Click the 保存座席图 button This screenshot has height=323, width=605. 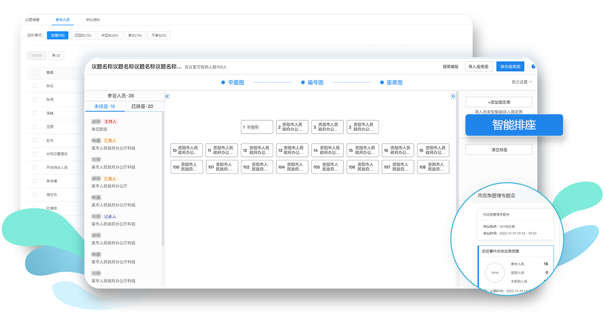pyautogui.click(x=510, y=67)
